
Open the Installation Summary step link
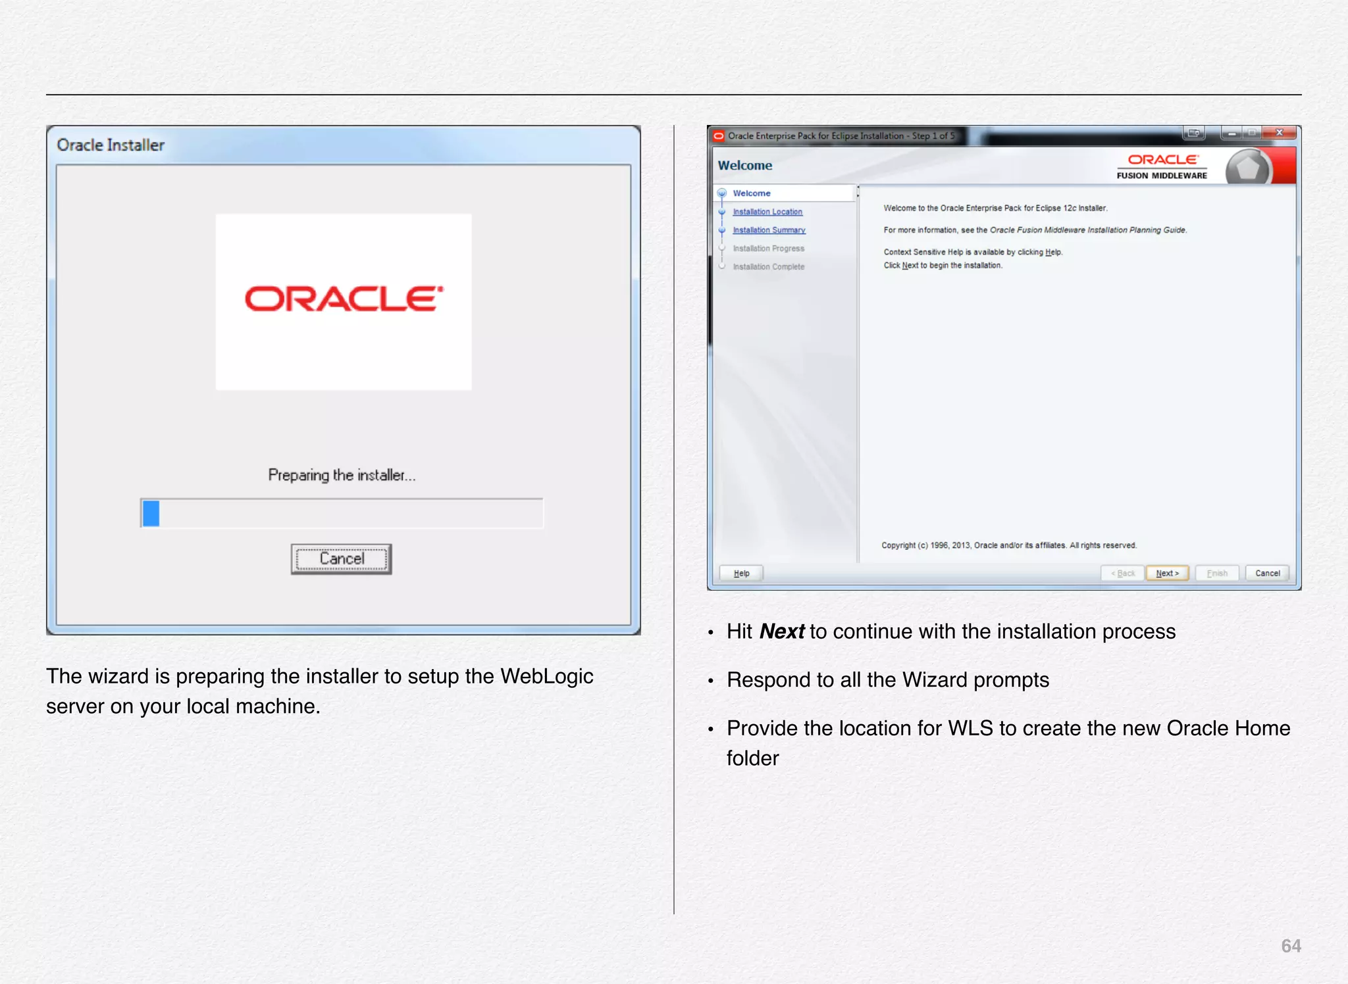coord(769,230)
